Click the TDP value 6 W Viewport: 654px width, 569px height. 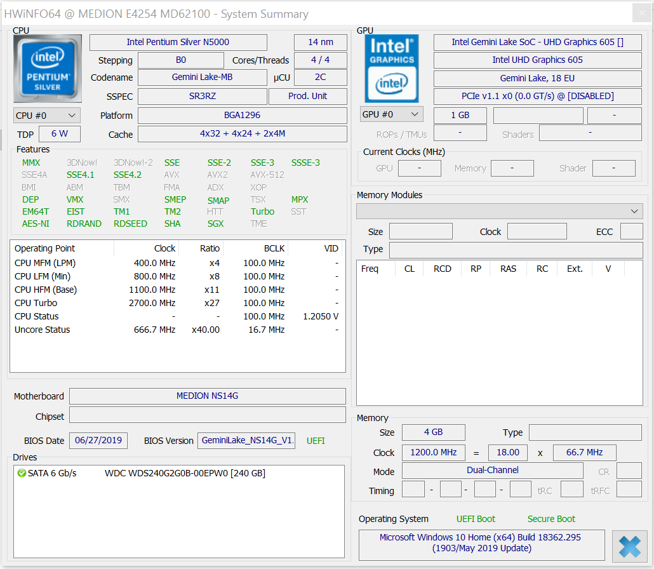pos(60,134)
